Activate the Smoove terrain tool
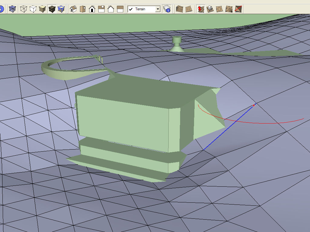310x232 pixels. [x=200, y=9]
